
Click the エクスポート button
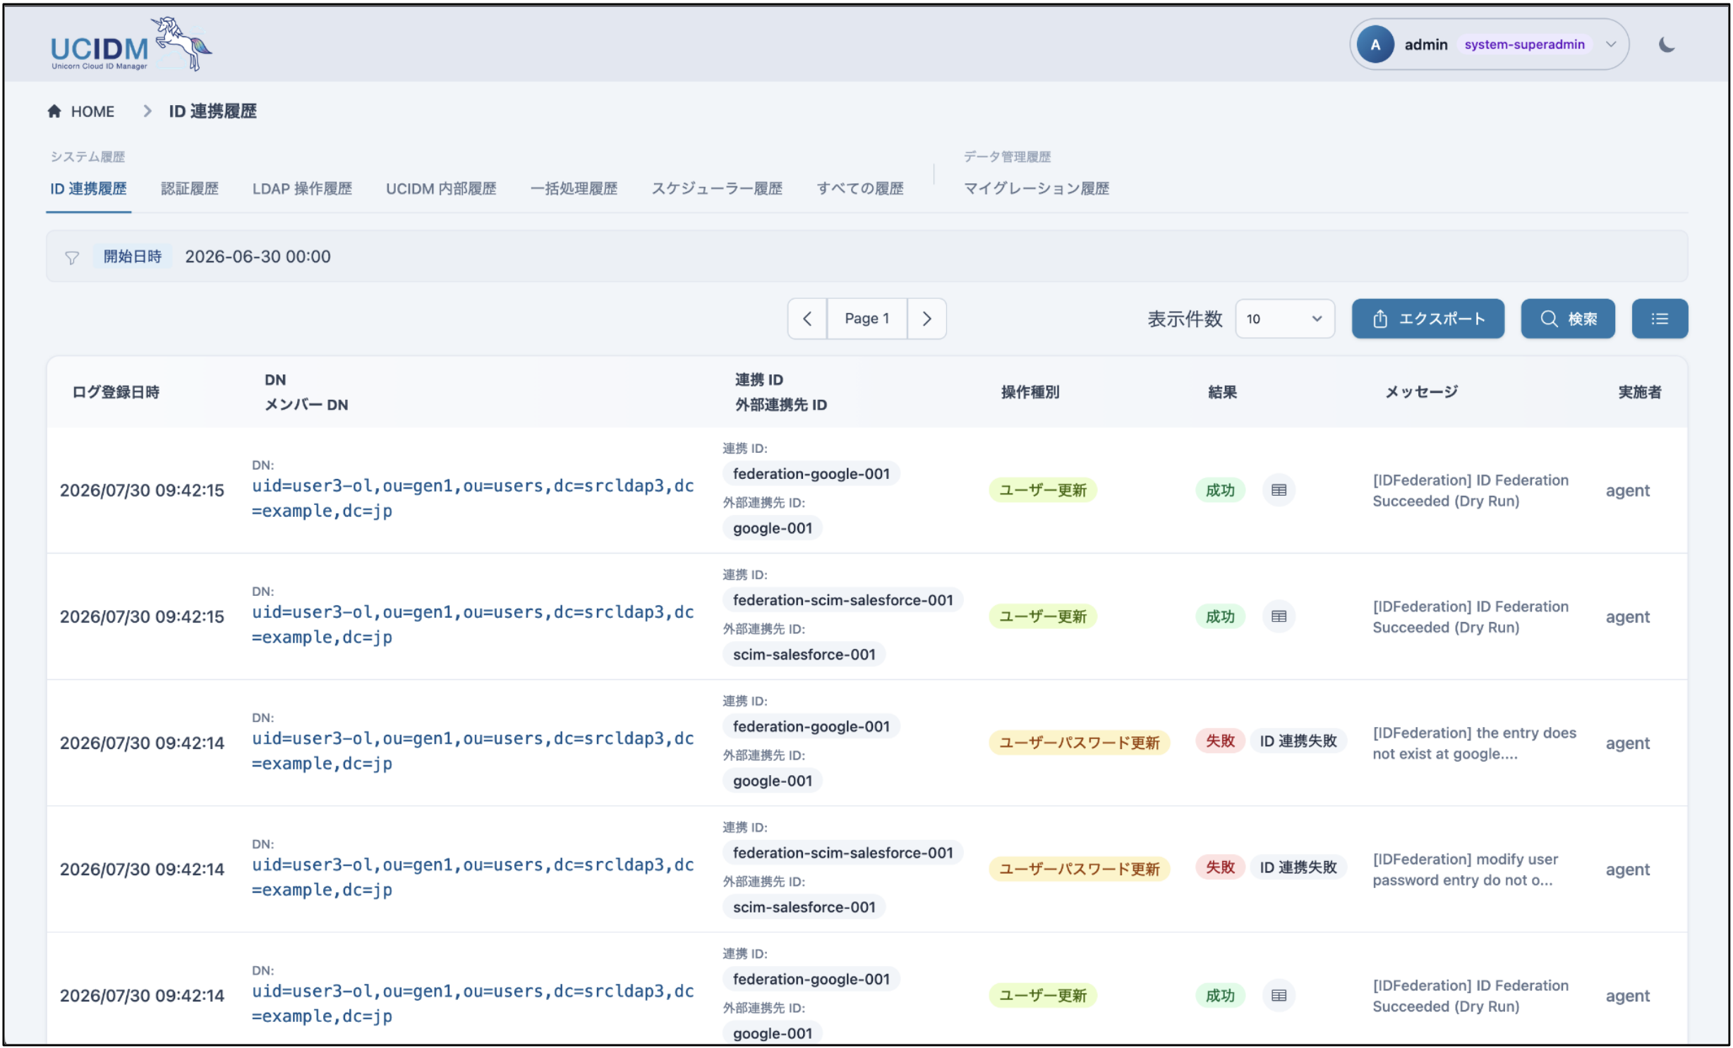click(1427, 319)
